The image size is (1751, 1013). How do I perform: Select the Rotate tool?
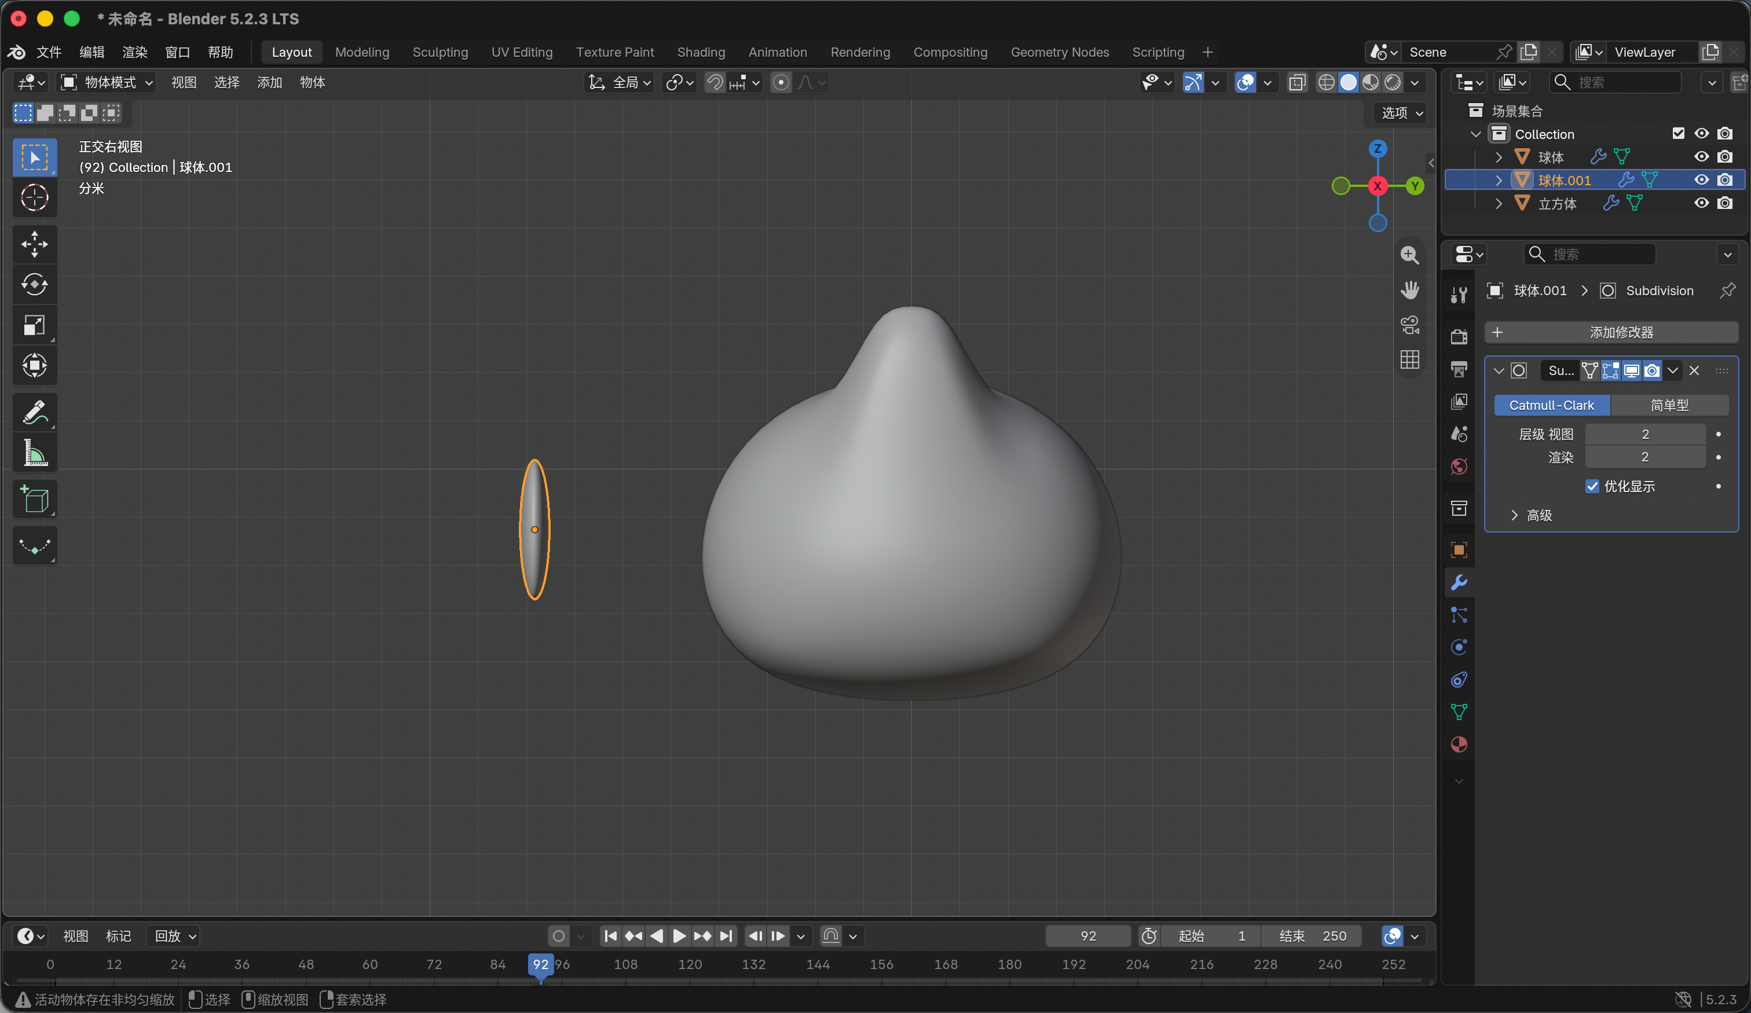point(35,284)
